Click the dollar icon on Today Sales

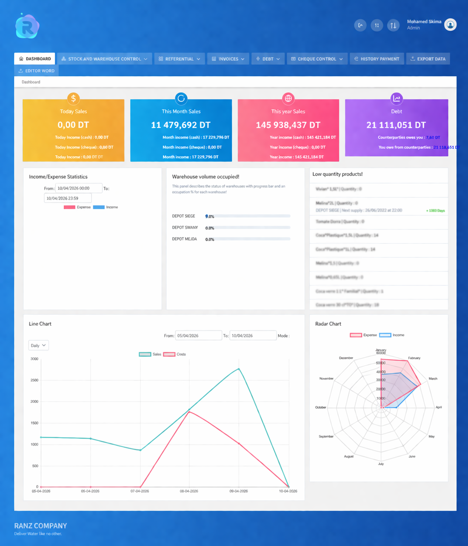tap(73, 99)
